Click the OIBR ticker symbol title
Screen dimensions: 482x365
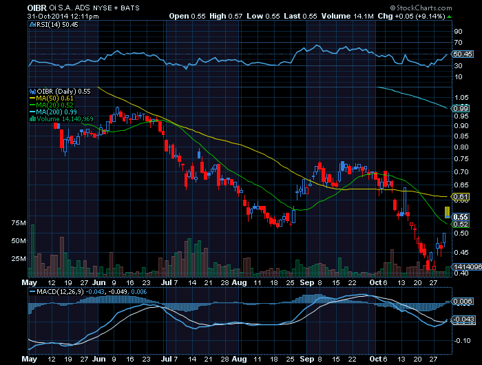point(36,8)
